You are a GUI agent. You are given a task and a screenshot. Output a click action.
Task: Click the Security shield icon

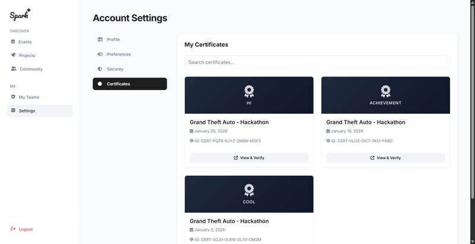pos(100,69)
